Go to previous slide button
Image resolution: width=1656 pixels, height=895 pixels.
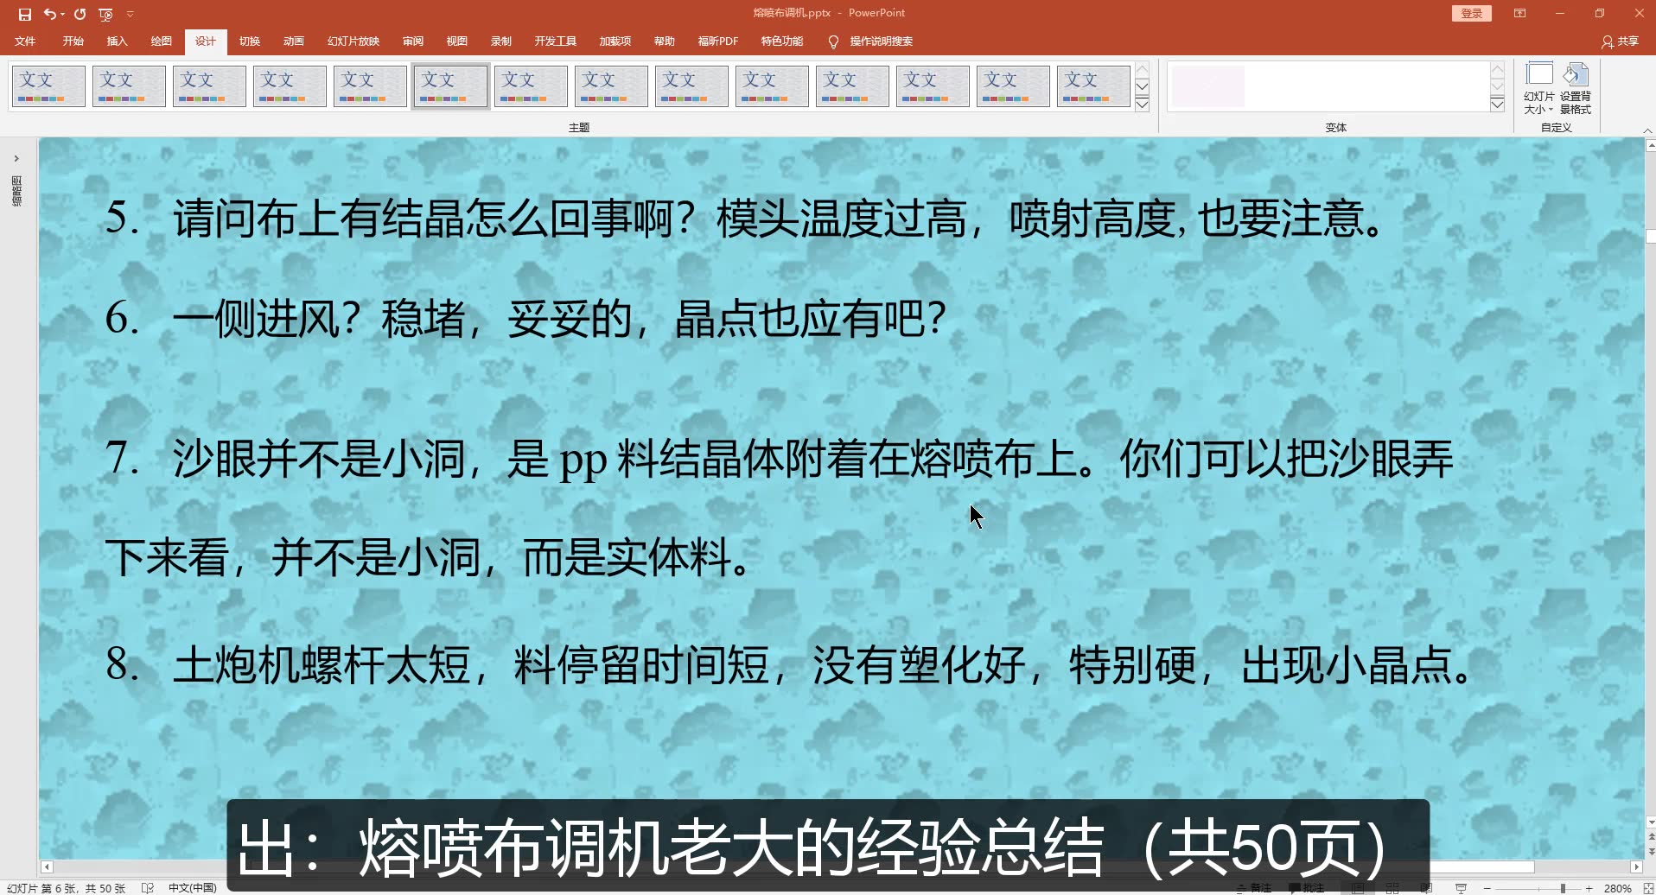(1651, 836)
